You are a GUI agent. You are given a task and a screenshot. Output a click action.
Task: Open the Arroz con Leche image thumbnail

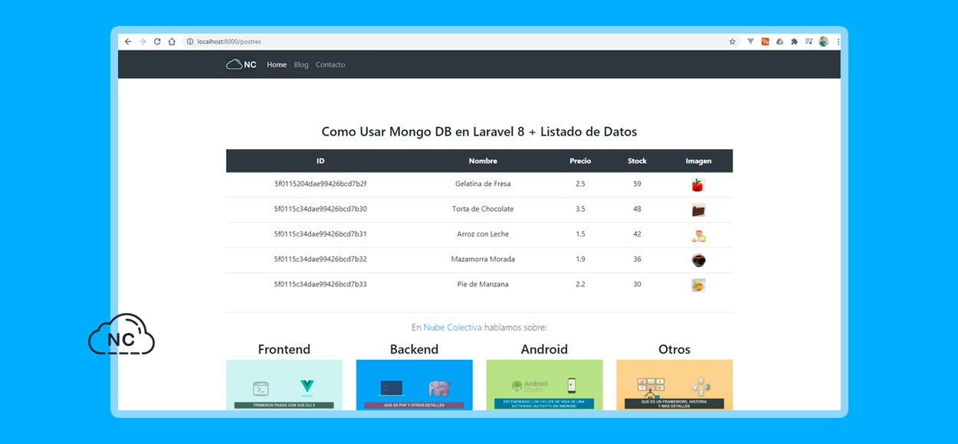click(697, 235)
